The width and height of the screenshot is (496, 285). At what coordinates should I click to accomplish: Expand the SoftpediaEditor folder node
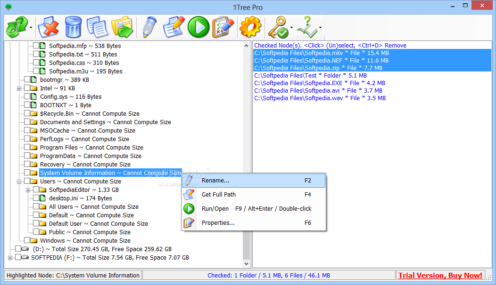[x=28, y=190]
